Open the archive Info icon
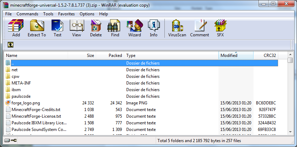 coord(154,25)
